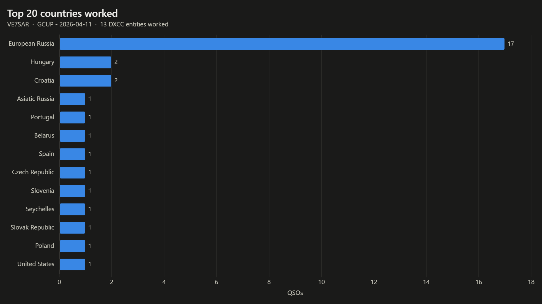Click Seychelles' value label 1
Image resolution: width=542 pixels, height=304 pixels.
[x=90, y=209]
